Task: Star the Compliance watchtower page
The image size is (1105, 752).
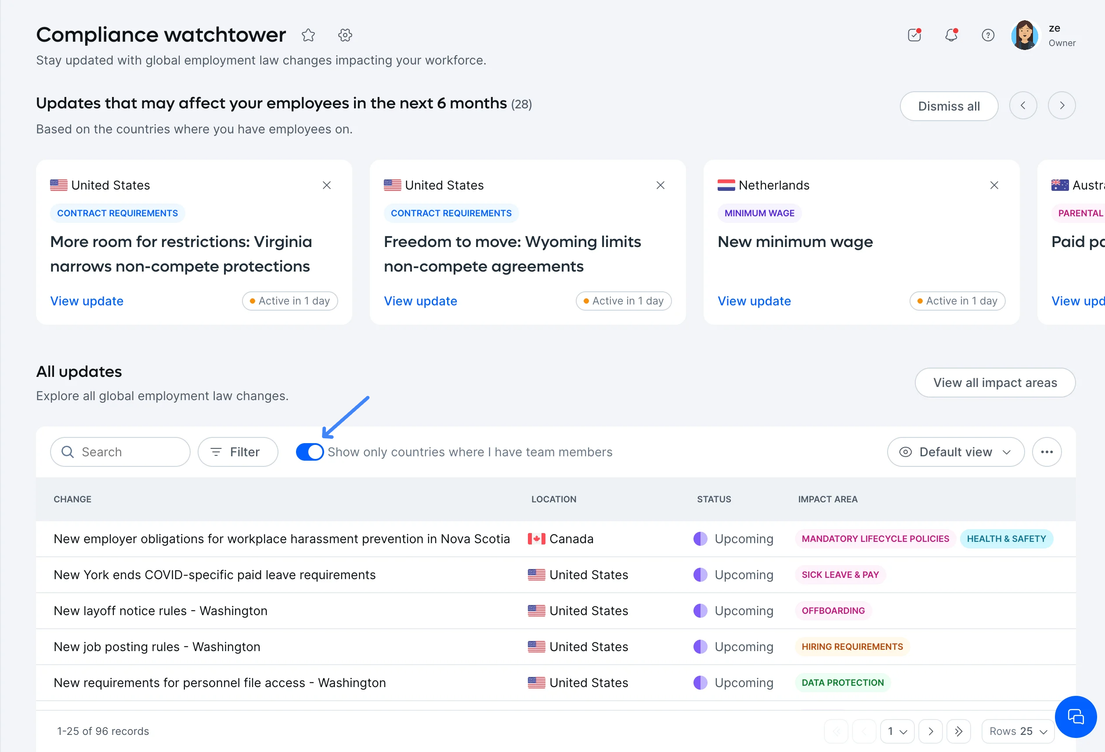Action: pos(308,35)
